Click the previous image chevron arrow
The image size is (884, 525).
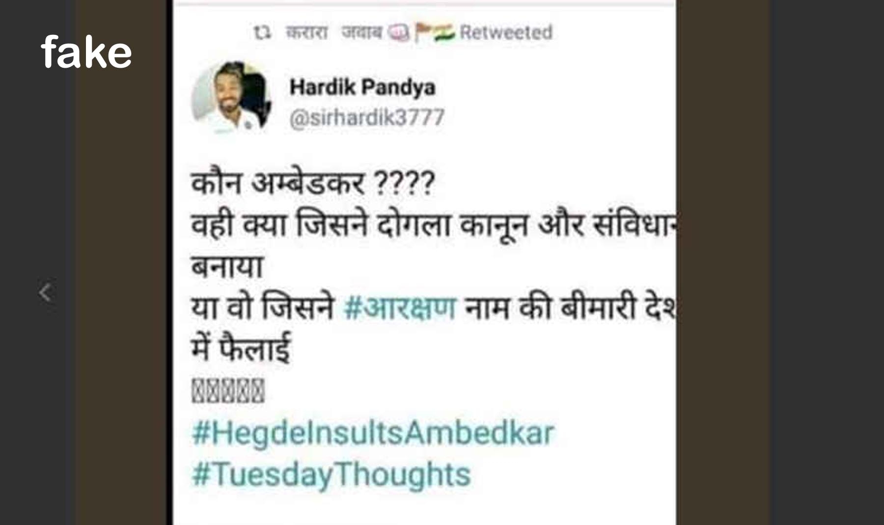point(45,292)
